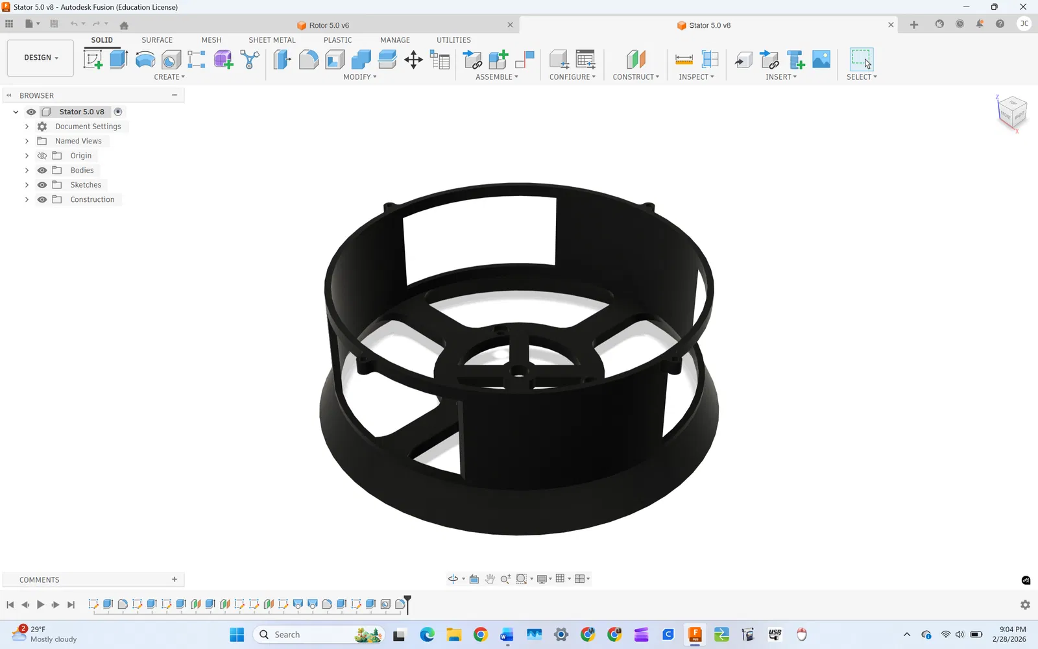Open the DESIGN workspace dropdown
1038x649 pixels.
coord(40,58)
